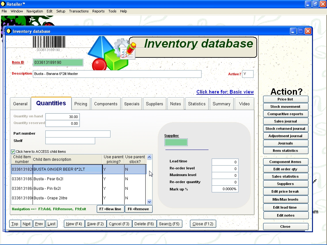Create a record with New (F4)
This screenshot has width=327, height=245.
74,224
